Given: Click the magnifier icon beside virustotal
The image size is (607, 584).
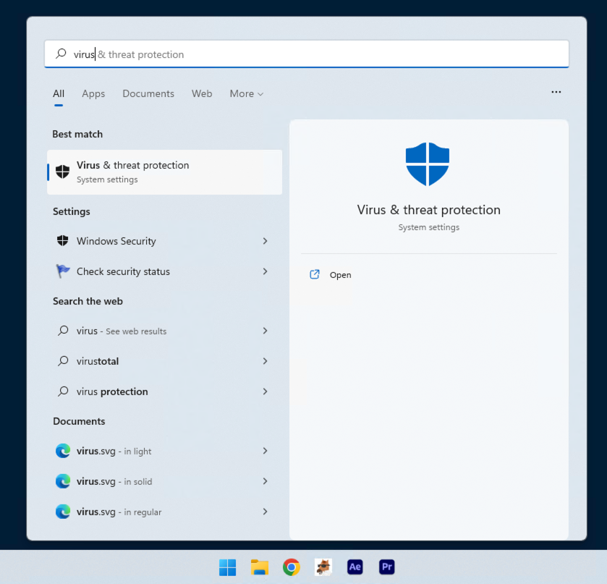Looking at the screenshot, I should pos(63,361).
